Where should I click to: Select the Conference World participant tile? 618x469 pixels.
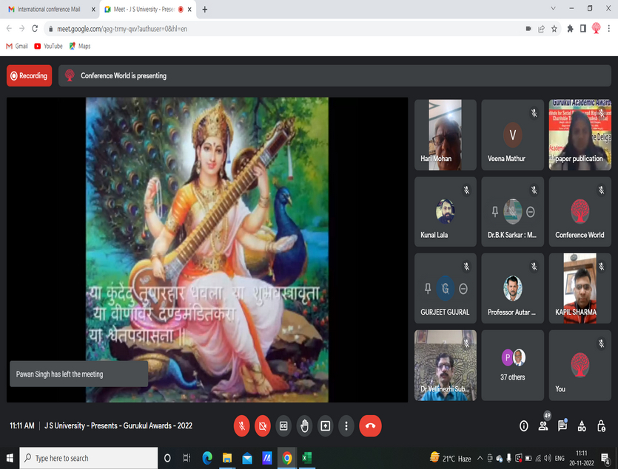(x=580, y=212)
